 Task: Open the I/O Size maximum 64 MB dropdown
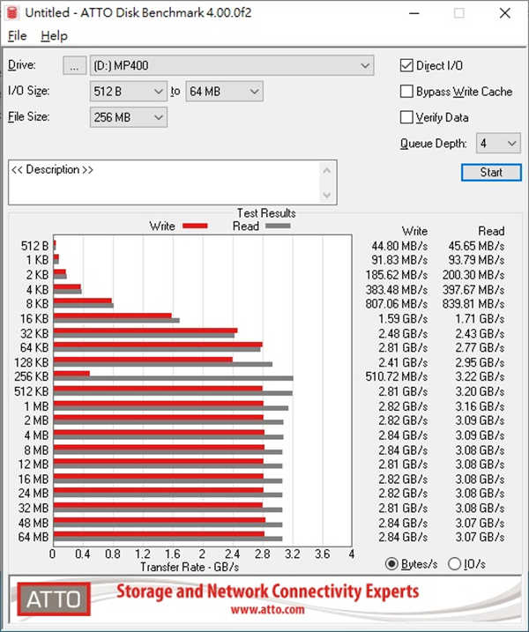224,92
